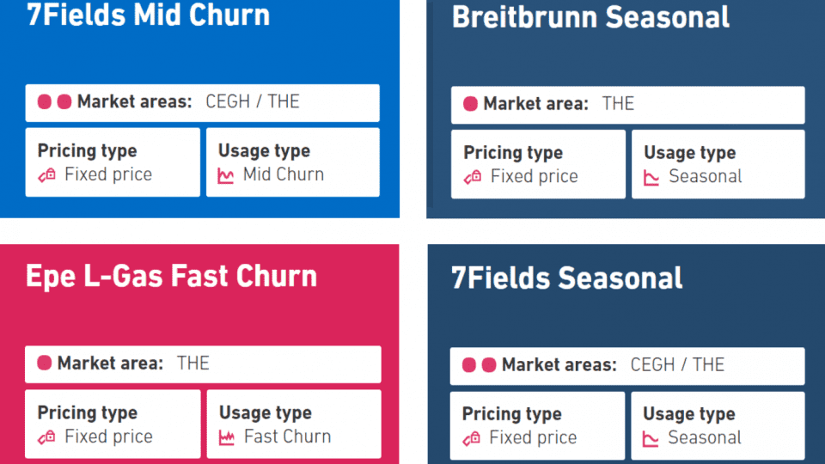Click Seasonal chart icon in Breitbrunn card

pyautogui.click(x=651, y=178)
